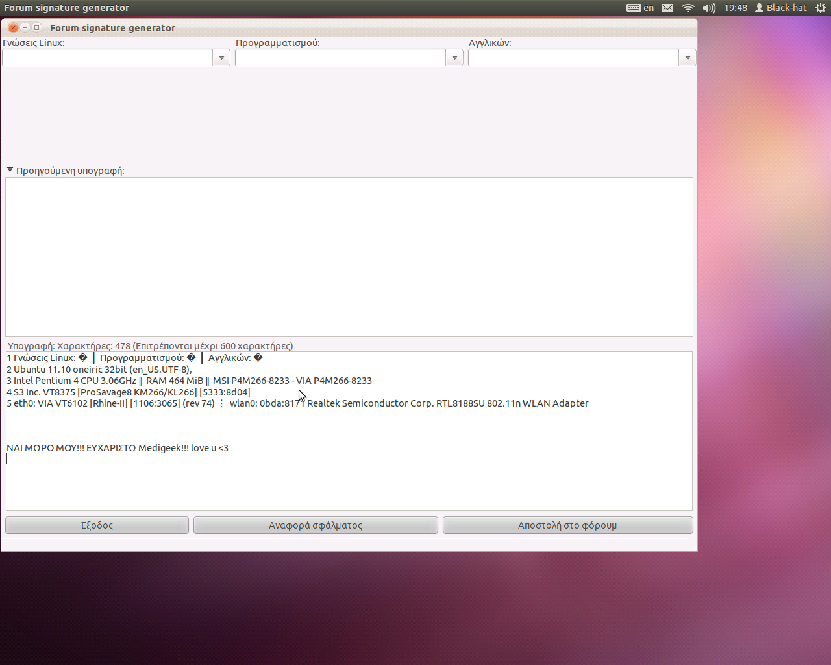Expand the Γνώσεις Linux dropdown arrow

point(221,58)
